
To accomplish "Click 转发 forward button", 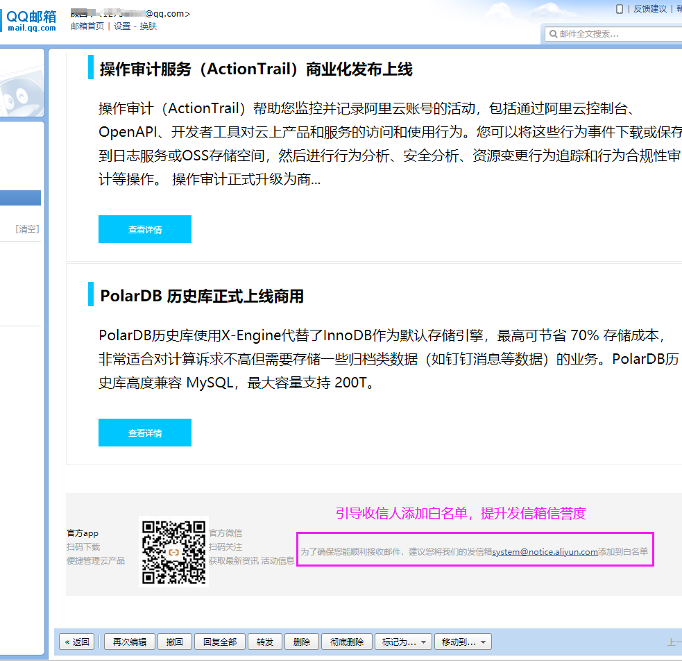I will click(x=265, y=642).
